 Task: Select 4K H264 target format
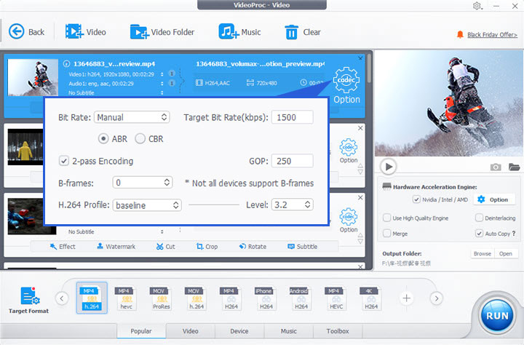tap(371, 298)
